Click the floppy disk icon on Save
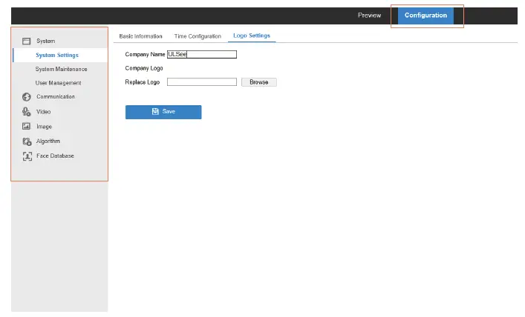 (x=155, y=112)
